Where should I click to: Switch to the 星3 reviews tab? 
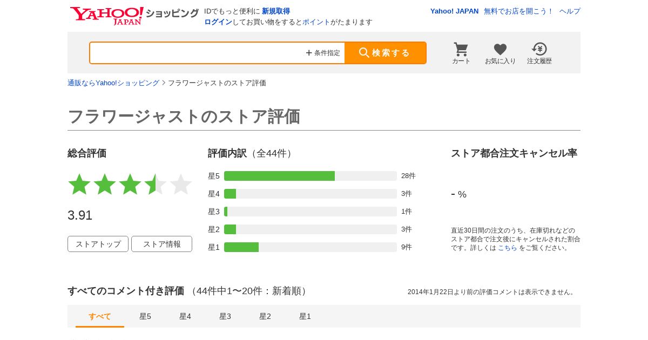pyautogui.click(x=225, y=316)
